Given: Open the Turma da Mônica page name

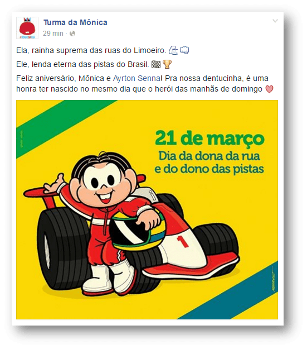Looking at the screenshot, I should 75,22.
